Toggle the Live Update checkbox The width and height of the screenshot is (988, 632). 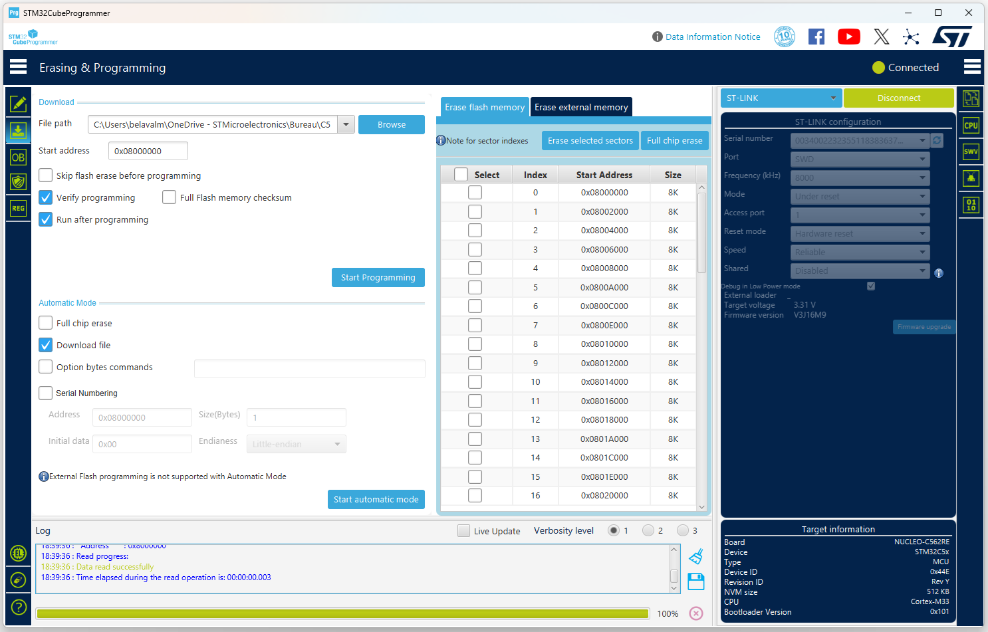point(463,530)
